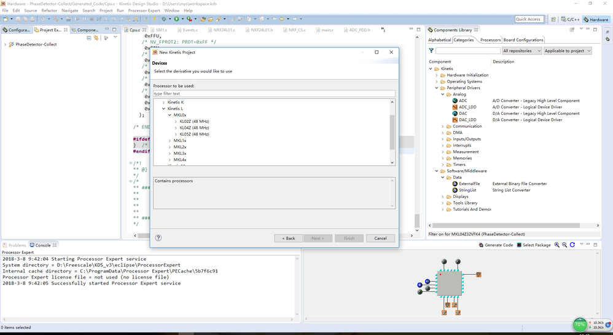Viewport: 613px width, 335px height.
Task: Switch to Hardware perspective button
Action: [x=596, y=19]
